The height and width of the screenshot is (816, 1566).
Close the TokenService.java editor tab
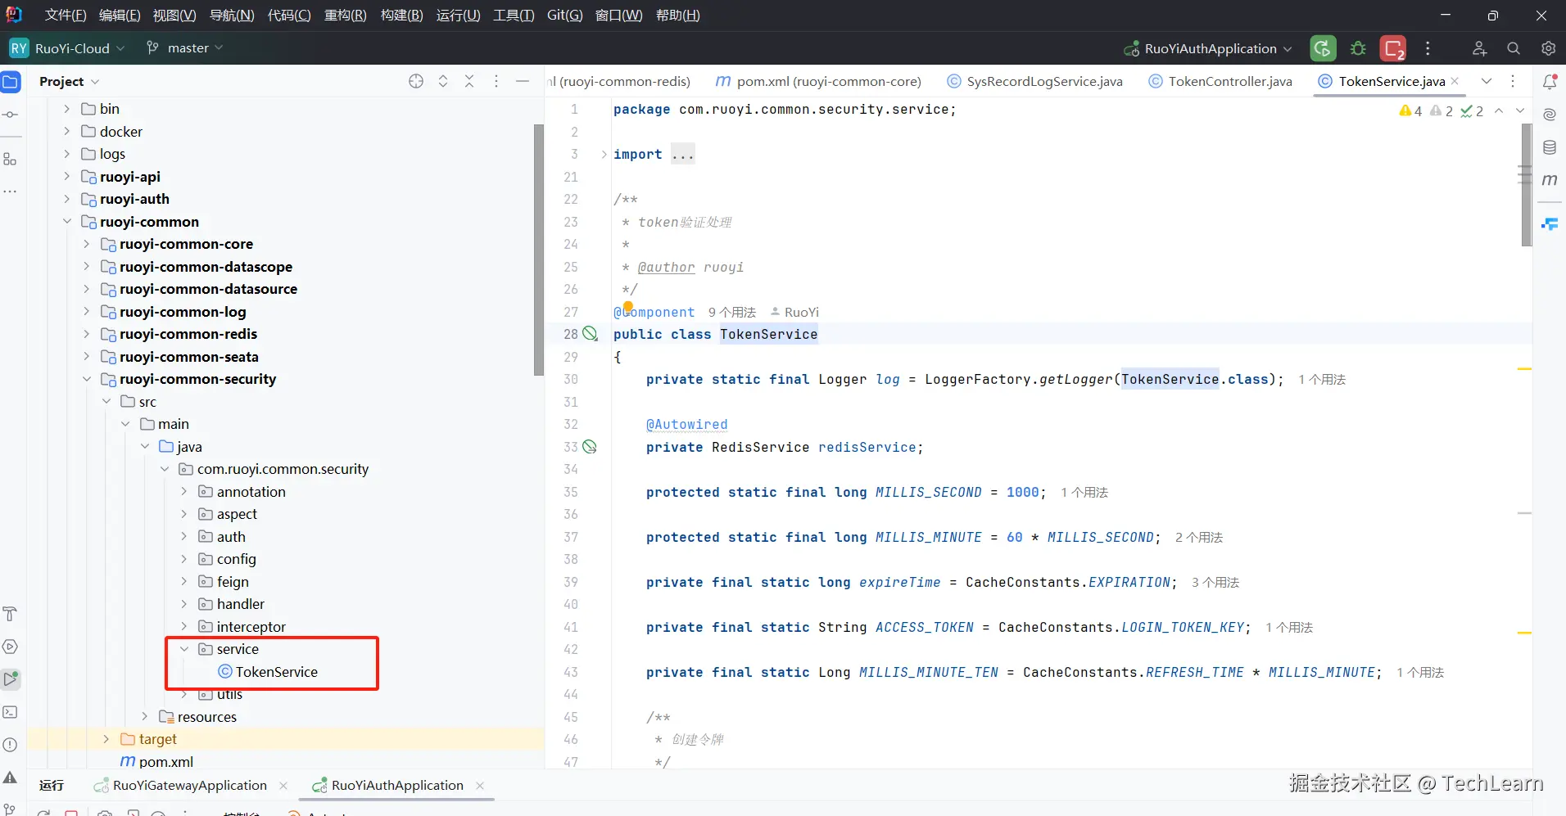1455,81
